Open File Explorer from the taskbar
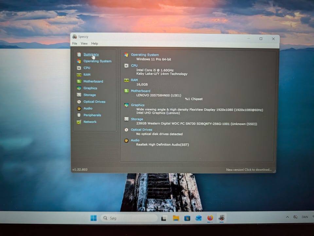This screenshot has width=314, height=236. click(176, 218)
